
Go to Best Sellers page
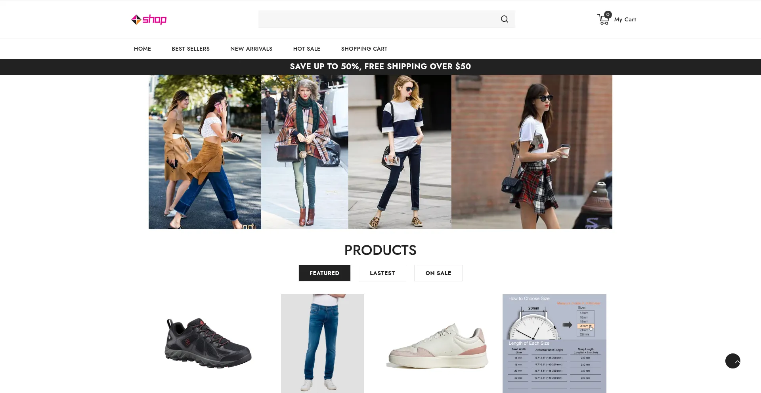(191, 49)
